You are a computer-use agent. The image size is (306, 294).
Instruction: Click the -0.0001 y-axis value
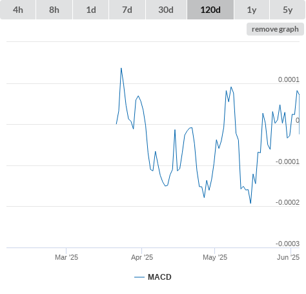287,162
